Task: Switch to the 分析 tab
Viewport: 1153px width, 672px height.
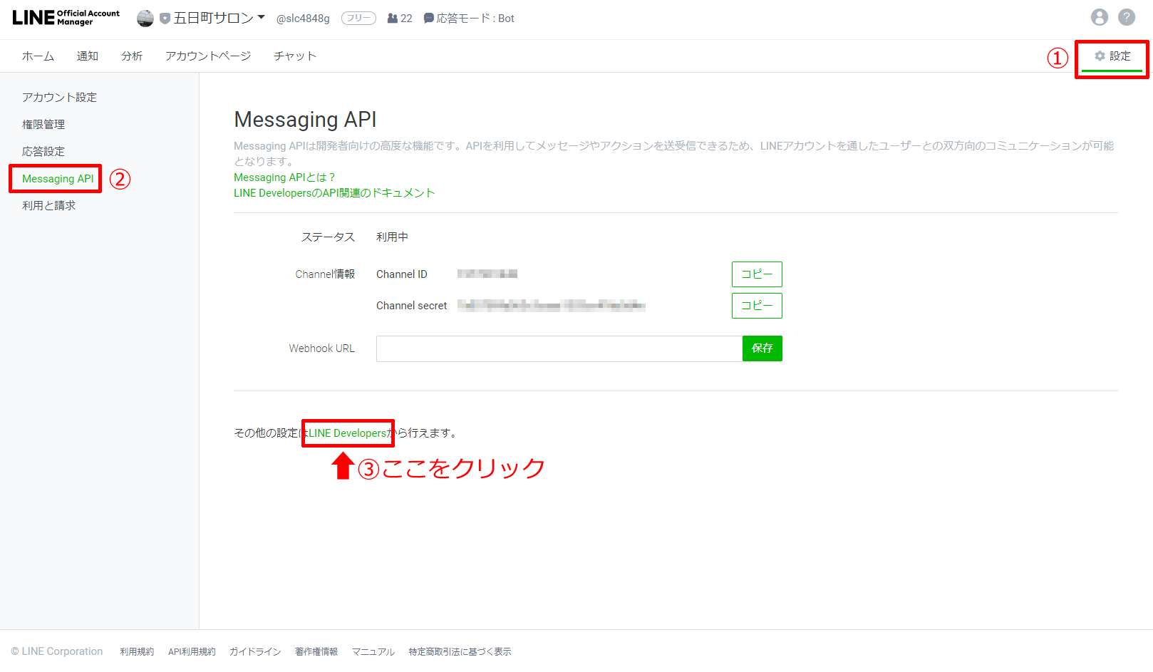Action: 132,56
